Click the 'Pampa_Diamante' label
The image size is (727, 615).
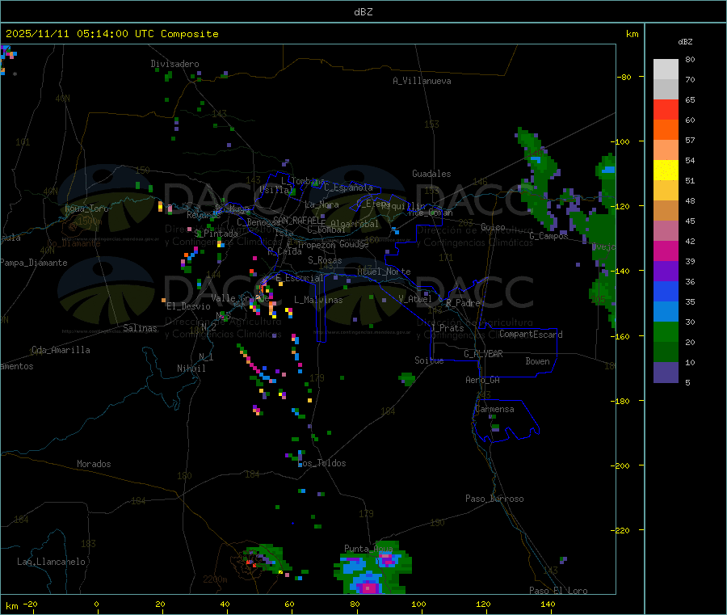33,263
